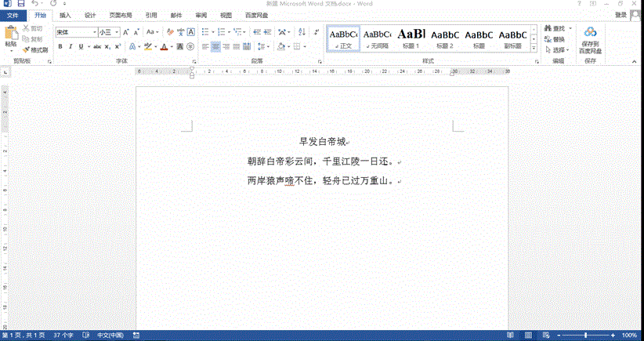Click the center alignment icon
The width and height of the screenshot is (644, 341).
pos(215,47)
